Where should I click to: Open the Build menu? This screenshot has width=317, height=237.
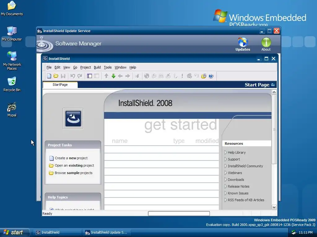click(97, 67)
